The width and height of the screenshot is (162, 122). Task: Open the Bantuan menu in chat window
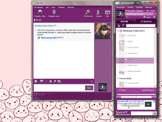point(71,7)
